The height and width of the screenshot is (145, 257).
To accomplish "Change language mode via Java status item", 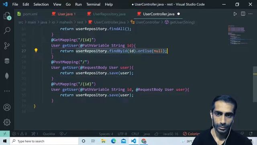I will click(146, 134).
